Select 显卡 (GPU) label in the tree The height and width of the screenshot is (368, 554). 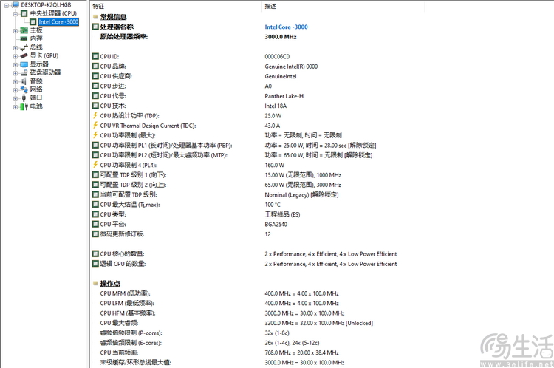[x=44, y=55]
